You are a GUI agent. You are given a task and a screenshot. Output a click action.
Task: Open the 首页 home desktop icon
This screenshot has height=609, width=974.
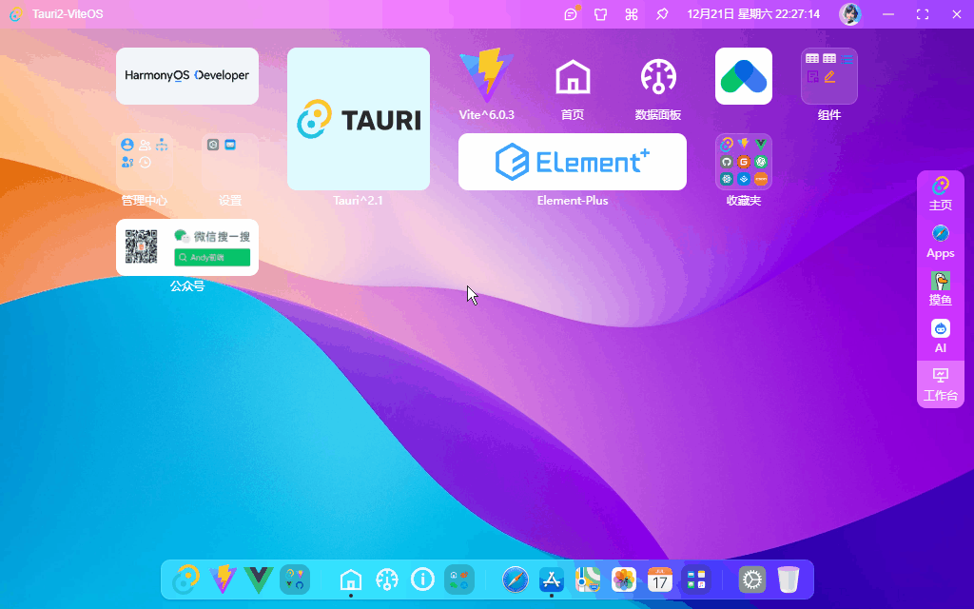572,77
